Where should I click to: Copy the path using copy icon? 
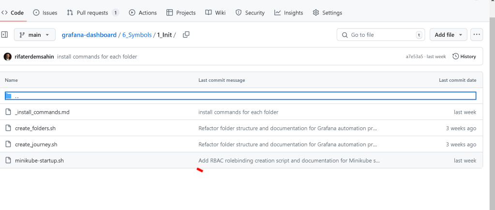[186, 35]
